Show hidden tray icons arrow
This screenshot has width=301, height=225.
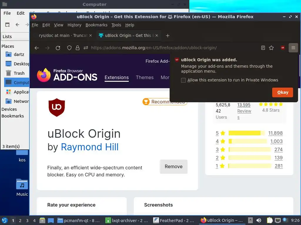coord(250,220)
